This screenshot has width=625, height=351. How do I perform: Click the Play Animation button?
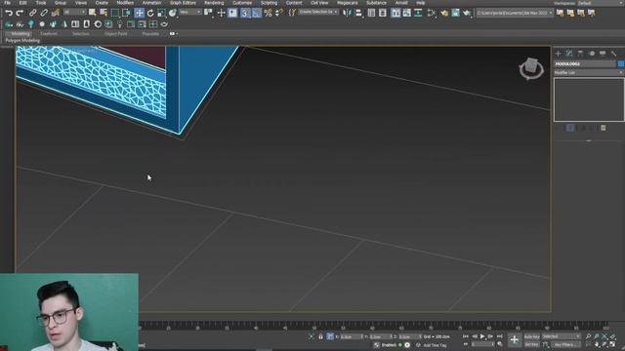click(482, 336)
